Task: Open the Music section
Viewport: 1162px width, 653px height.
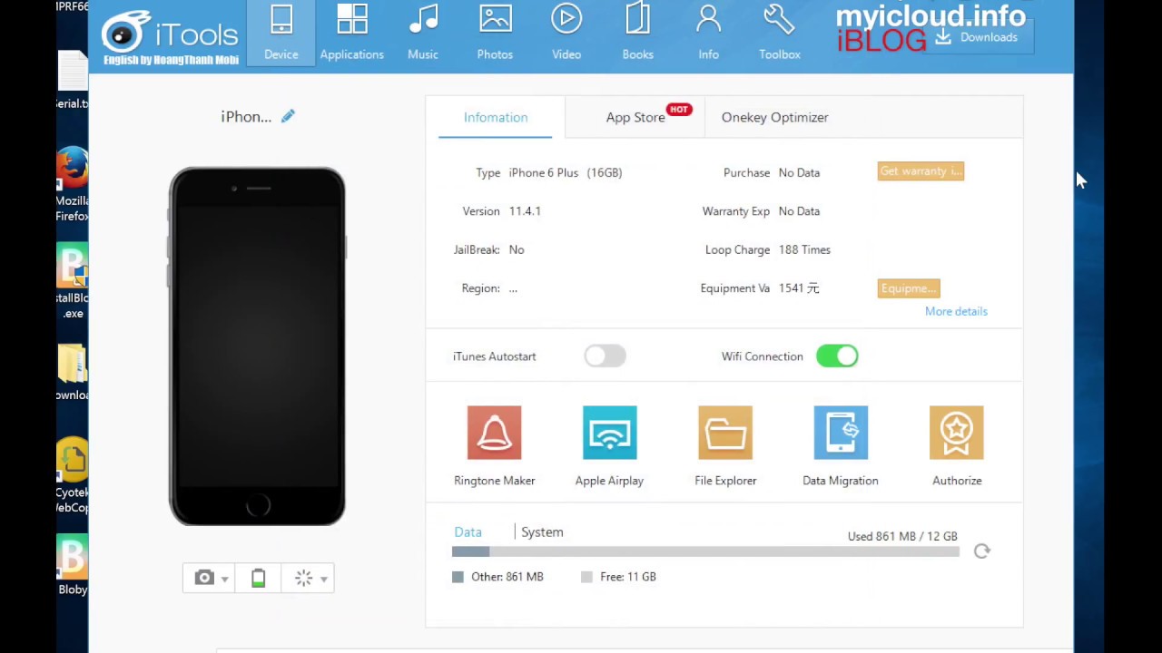Action: [x=423, y=34]
